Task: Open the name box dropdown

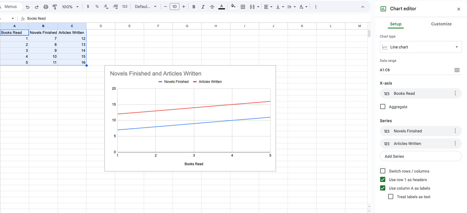Action: pos(13,19)
